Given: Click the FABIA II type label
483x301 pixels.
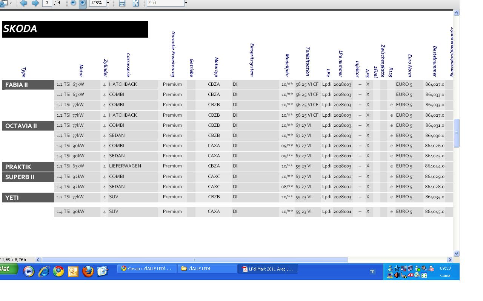Looking at the screenshot, I should [28, 85].
